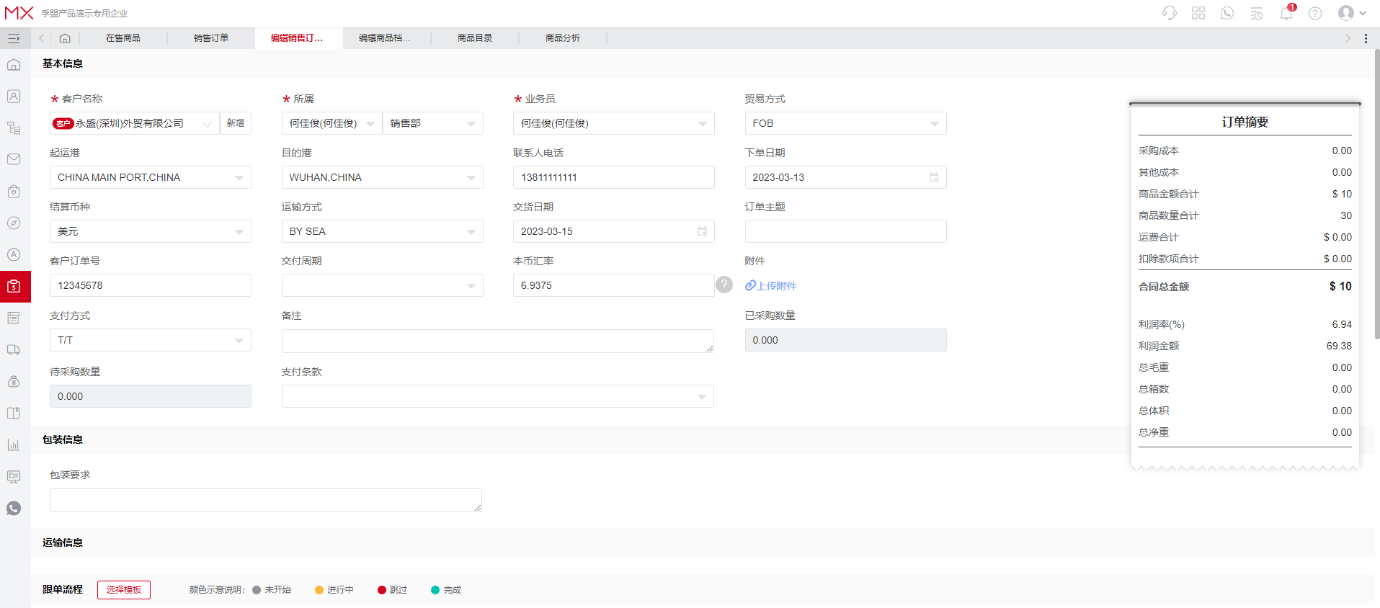The image size is (1380, 608).
Task: Collapse the sidebar menu toggle
Action: coord(14,38)
